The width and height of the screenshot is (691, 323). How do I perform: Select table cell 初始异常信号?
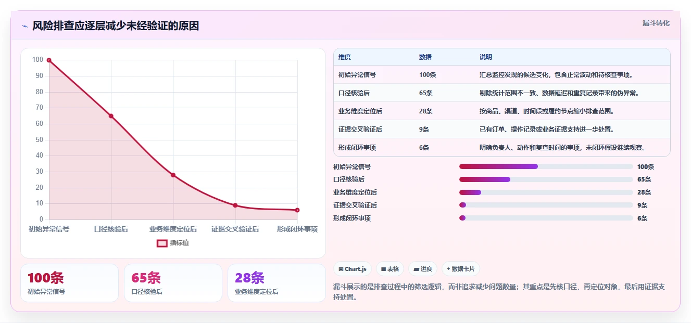coord(357,75)
